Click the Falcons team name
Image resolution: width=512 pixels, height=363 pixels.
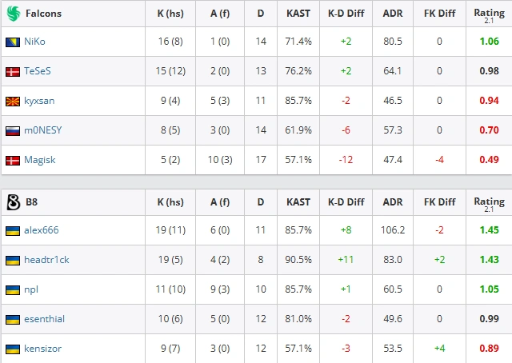click(43, 14)
